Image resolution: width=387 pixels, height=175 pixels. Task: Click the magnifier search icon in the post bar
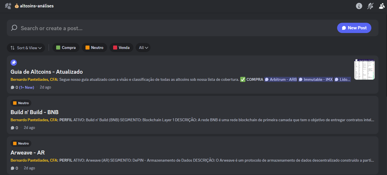14,28
